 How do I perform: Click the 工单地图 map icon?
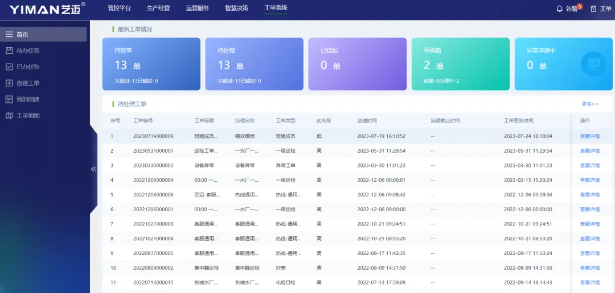(9, 116)
